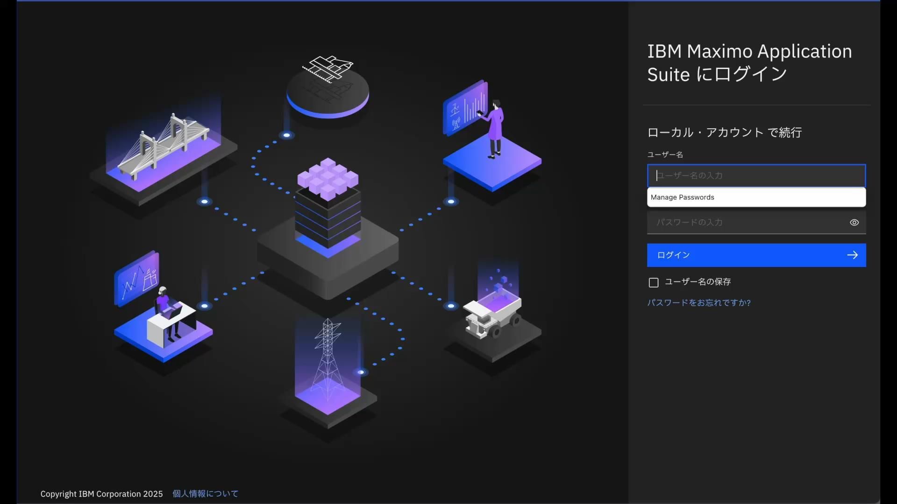
Task: Open the パスワードをお忘れですか? link
Action: (698, 303)
